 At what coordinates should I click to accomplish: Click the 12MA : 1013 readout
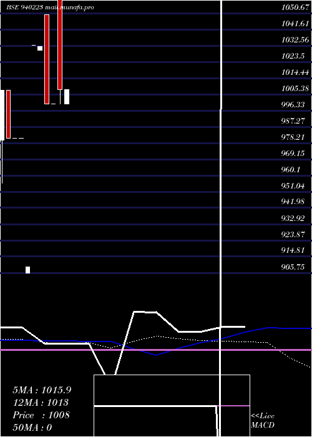pos(41,403)
